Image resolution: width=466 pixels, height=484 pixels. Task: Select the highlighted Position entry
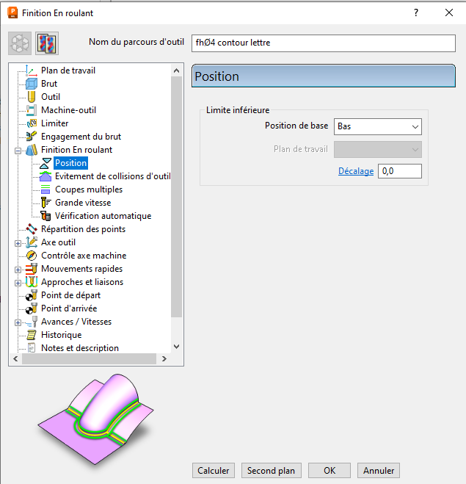pos(71,163)
